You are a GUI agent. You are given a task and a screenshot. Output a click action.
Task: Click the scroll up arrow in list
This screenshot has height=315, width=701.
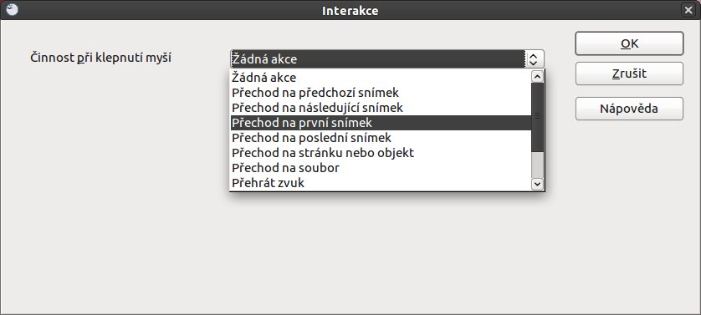pos(537,76)
